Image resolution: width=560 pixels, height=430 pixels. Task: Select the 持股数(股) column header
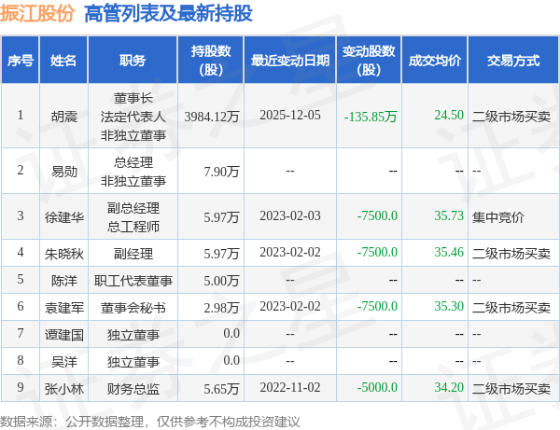coord(211,61)
